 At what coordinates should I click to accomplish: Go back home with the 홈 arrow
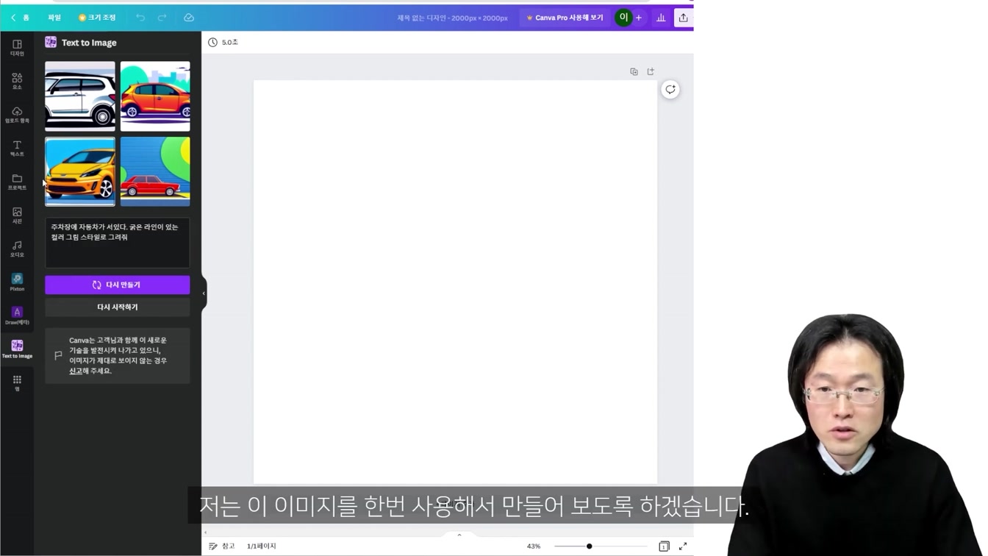pyautogui.click(x=20, y=18)
